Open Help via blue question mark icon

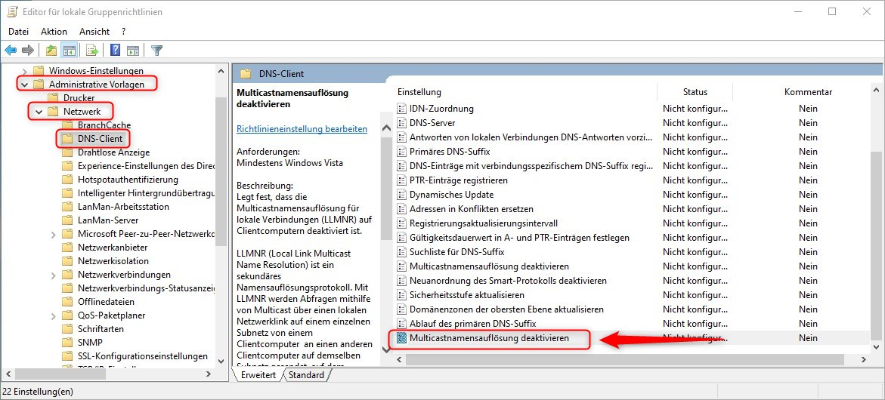click(115, 51)
